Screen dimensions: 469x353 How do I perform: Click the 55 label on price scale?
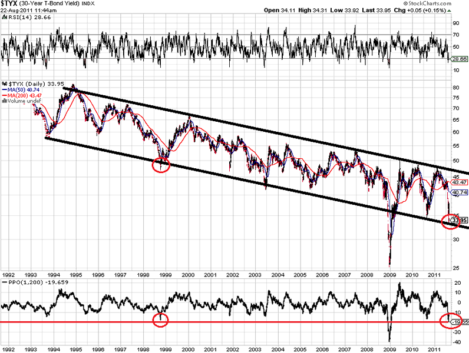coord(456,146)
